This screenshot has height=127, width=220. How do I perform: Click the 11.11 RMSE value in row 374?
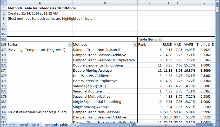point(168,70)
